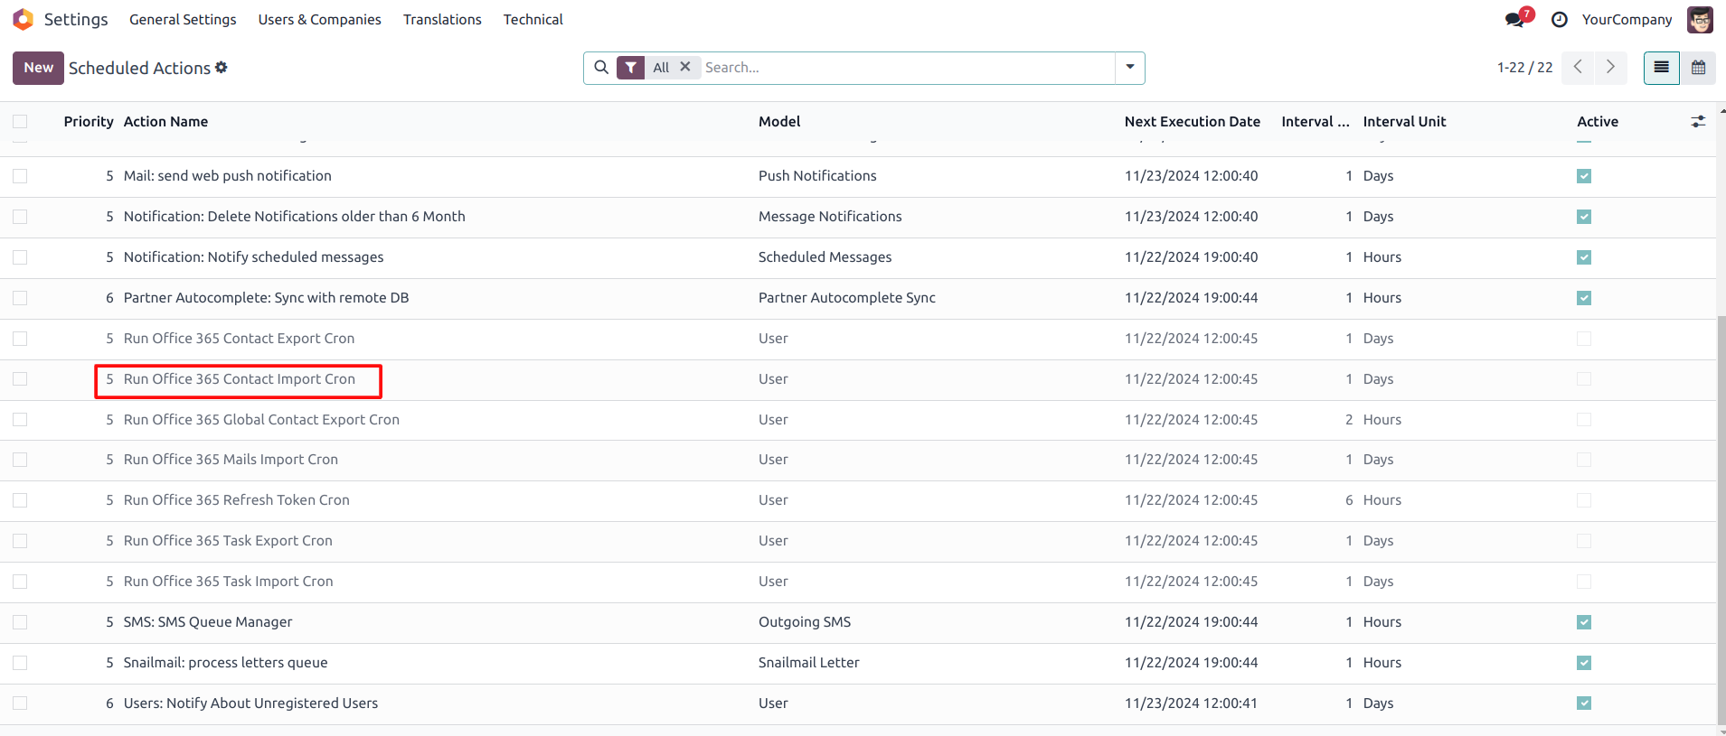The width and height of the screenshot is (1726, 736).
Task: Remove the All filter with its X
Action: coord(685,67)
